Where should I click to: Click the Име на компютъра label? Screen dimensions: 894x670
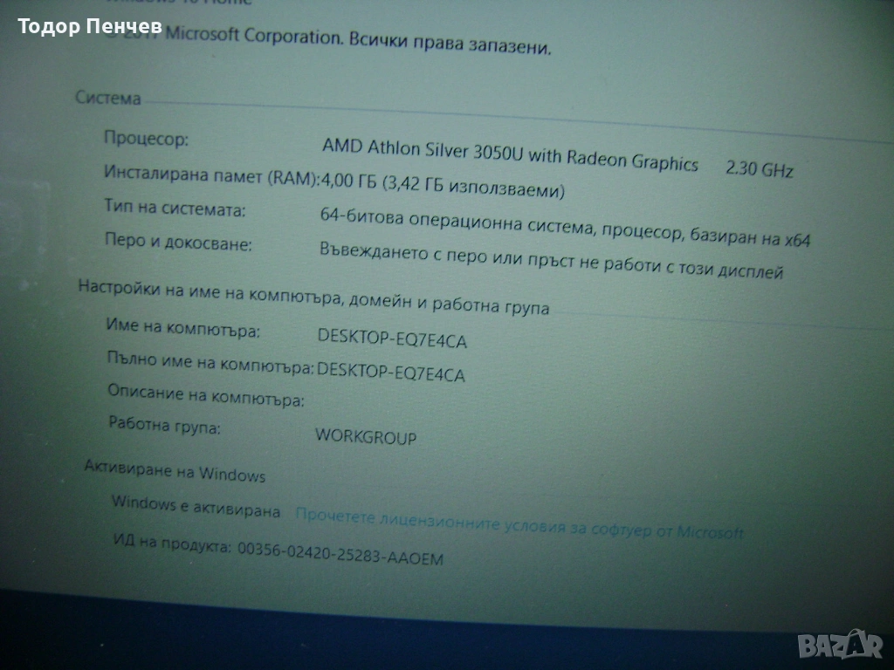[182, 330]
